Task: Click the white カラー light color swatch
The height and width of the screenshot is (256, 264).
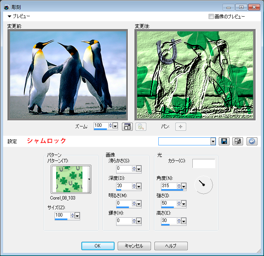Action: (204, 163)
